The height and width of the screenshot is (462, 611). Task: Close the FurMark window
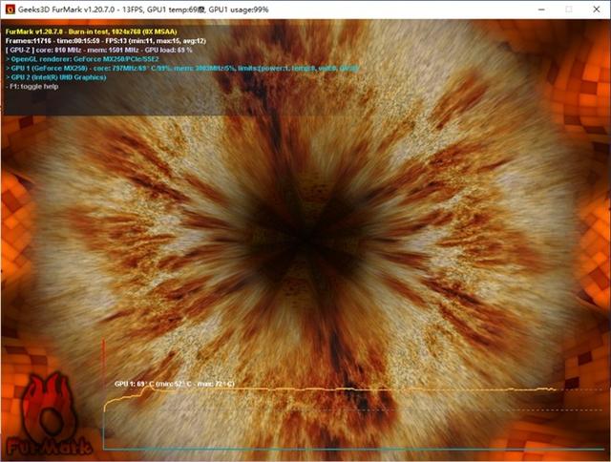click(x=596, y=10)
